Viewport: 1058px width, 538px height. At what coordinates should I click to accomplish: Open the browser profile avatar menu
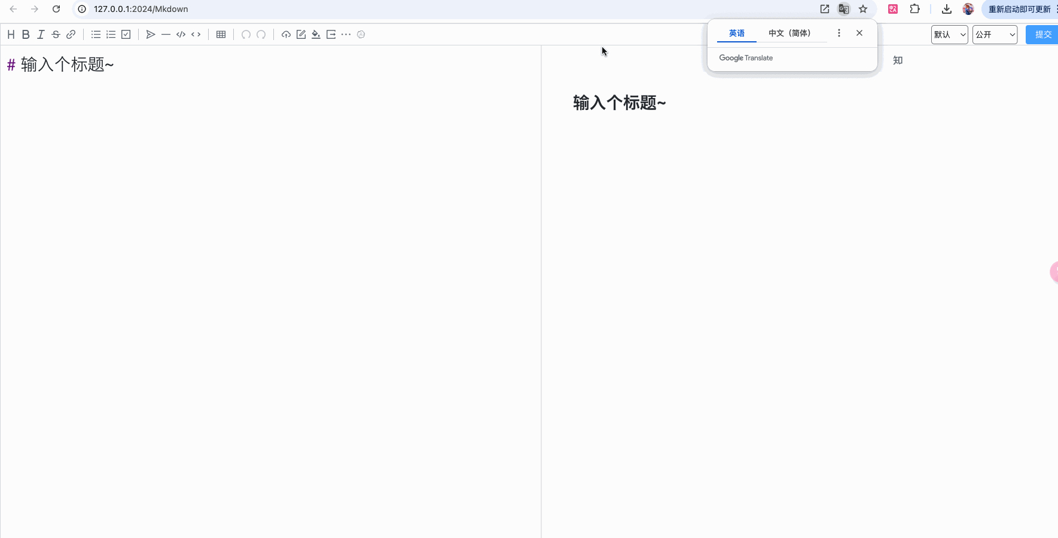coord(968,9)
